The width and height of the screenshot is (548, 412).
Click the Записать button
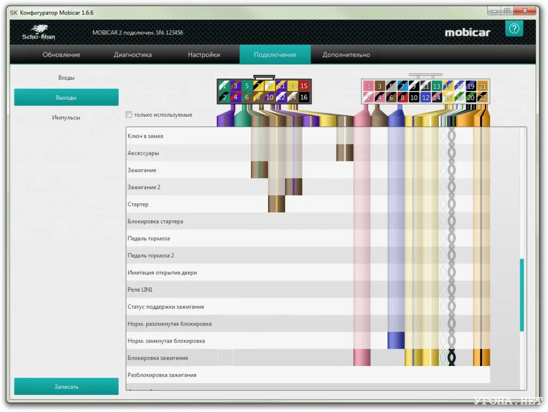coord(66,386)
